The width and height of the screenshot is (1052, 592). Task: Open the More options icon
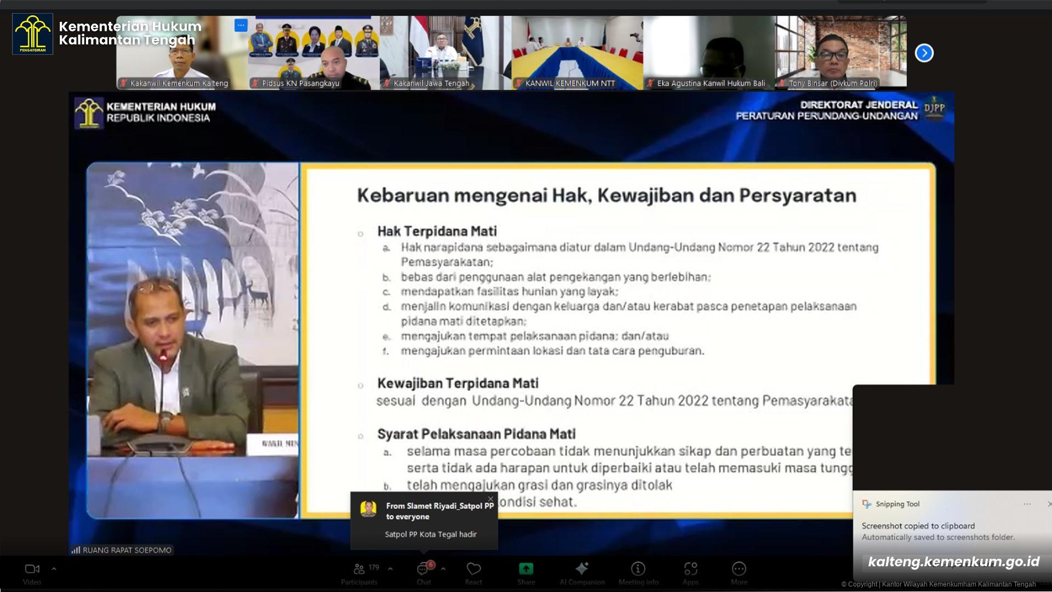tap(739, 569)
